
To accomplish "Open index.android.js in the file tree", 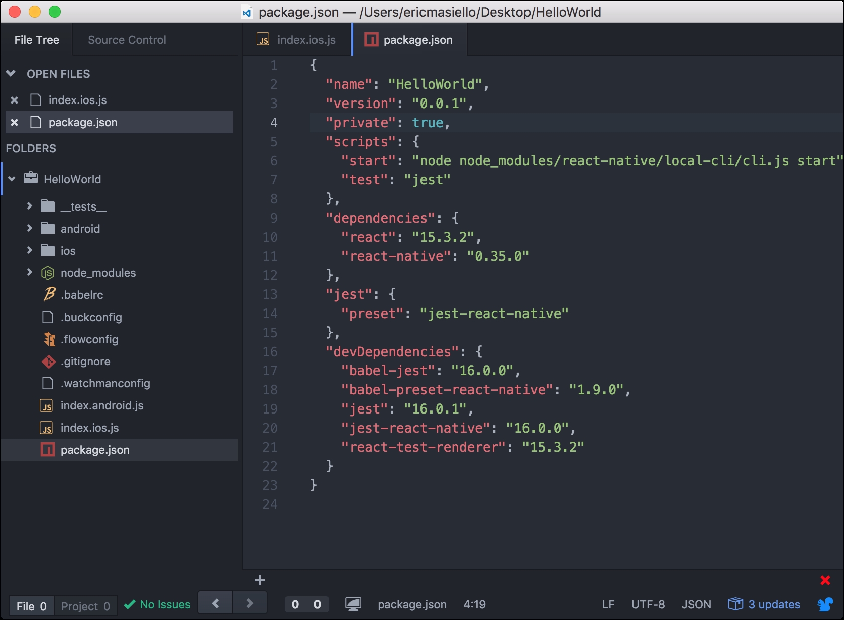I will click(x=102, y=405).
